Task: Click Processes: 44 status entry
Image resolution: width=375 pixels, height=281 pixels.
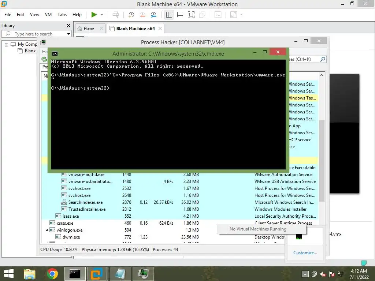Action: 165,250
